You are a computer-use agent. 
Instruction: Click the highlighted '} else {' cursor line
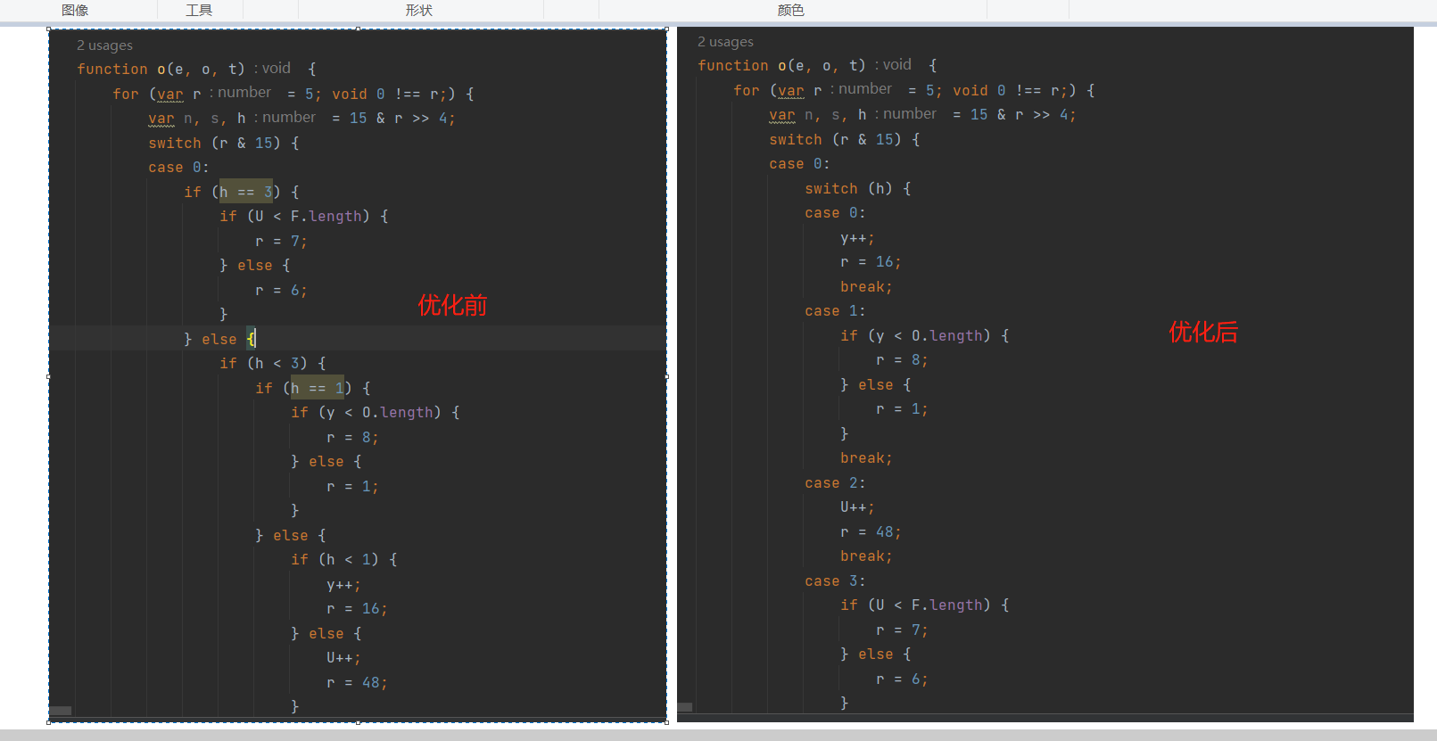click(219, 339)
